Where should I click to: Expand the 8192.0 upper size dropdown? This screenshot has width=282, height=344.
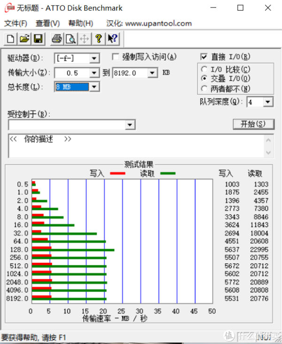pyautogui.click(x=152, y=73)
